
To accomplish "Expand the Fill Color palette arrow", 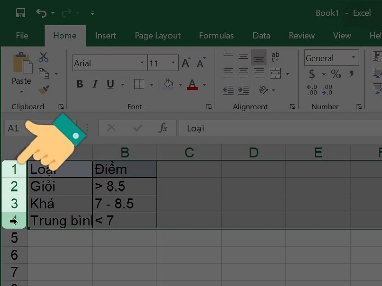I will pyautogui.click(x=180, y=85).
